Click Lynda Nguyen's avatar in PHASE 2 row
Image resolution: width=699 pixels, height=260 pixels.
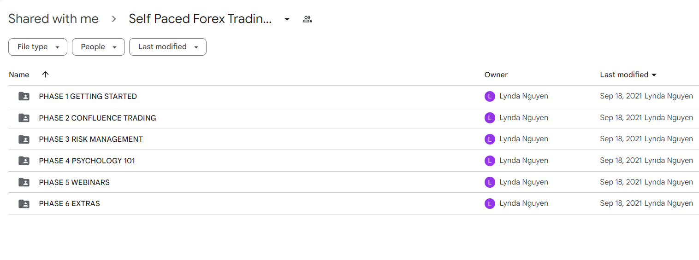click(x=490, y=118)
